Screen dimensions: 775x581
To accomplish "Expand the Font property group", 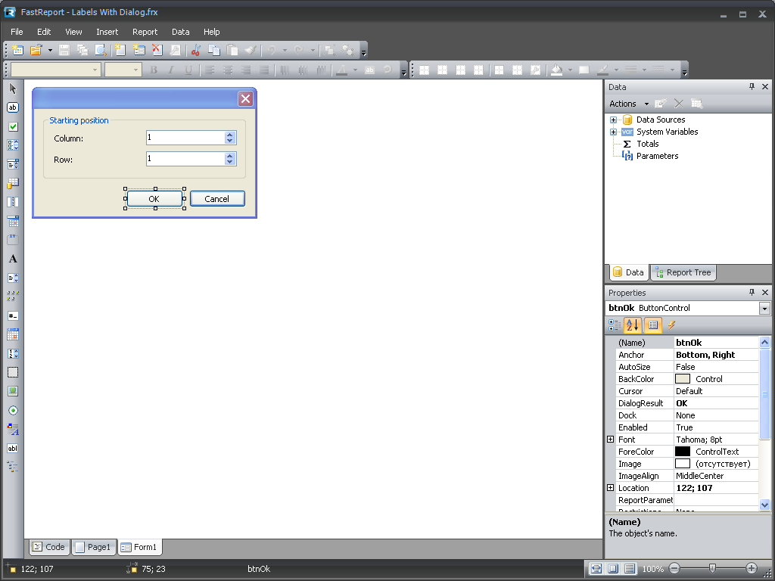I will [611, 440].
